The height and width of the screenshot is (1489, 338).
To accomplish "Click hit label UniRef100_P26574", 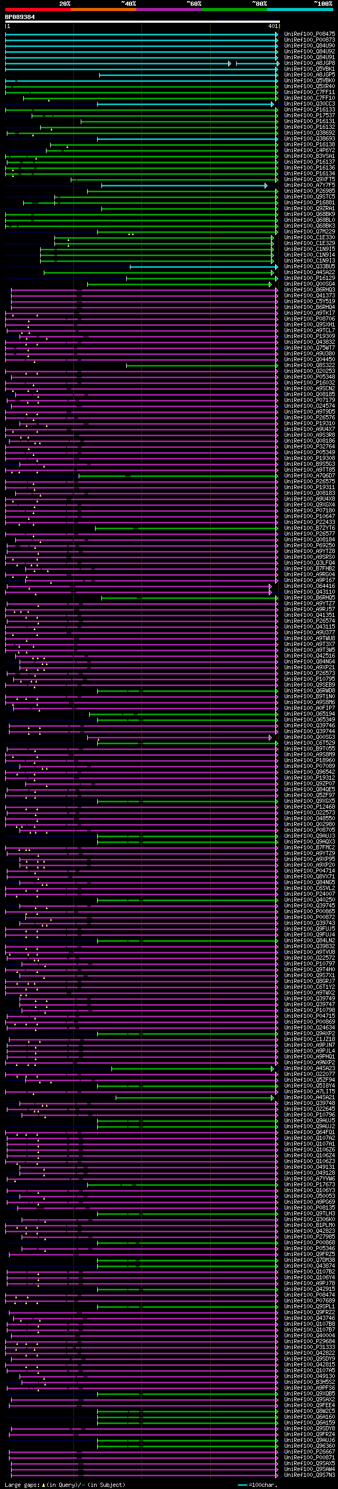I will (x=309, y=621).
